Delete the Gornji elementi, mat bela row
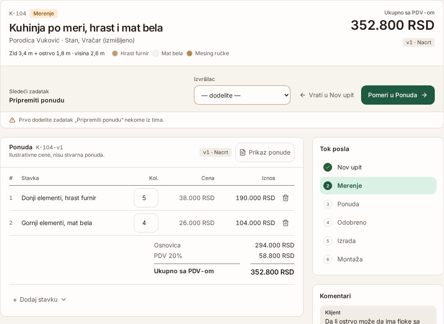 click(x=286, y=223)
